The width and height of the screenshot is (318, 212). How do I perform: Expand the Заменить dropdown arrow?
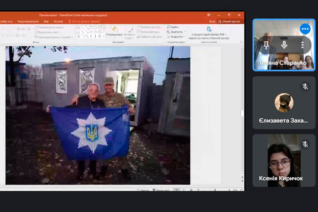[x=184, y=32]
